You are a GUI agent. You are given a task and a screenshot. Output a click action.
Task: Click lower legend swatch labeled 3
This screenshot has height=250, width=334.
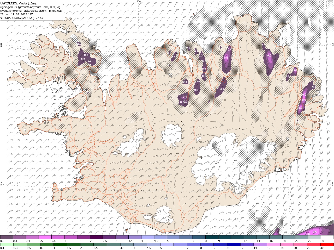point(113,245)
